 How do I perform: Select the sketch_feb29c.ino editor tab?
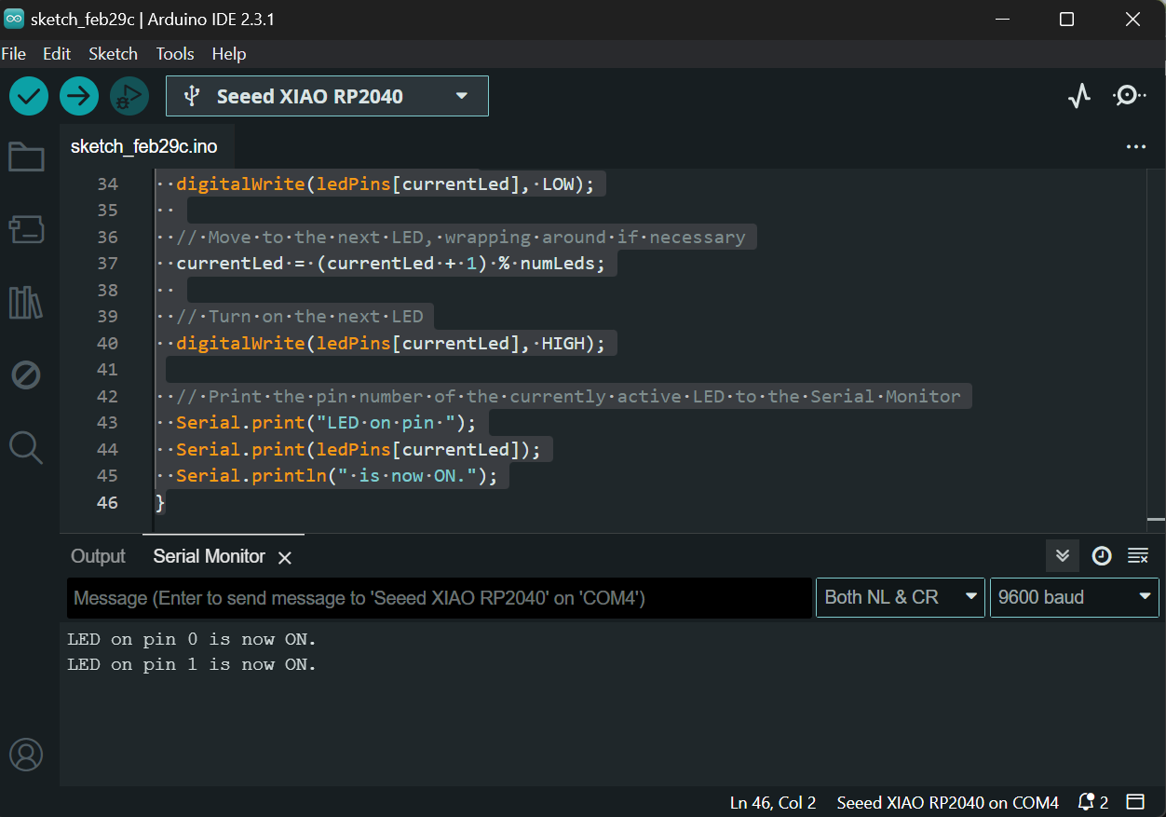[x=144, y=147]
